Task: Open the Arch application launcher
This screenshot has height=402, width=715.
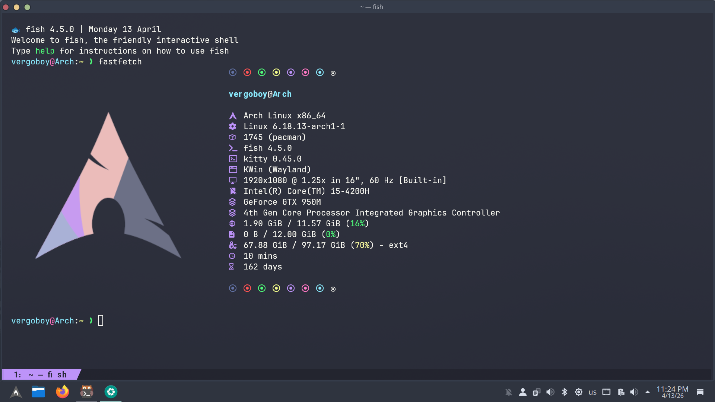Action: (16, 392)
